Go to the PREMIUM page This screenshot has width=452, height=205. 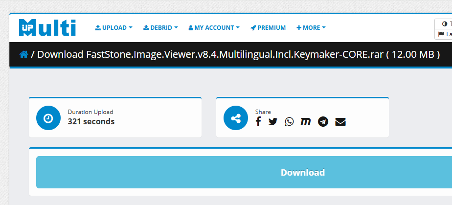[x=268, y=28]
